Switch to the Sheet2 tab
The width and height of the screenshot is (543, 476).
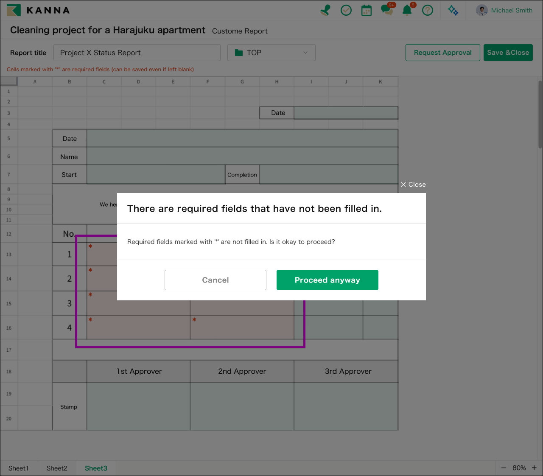57,468
